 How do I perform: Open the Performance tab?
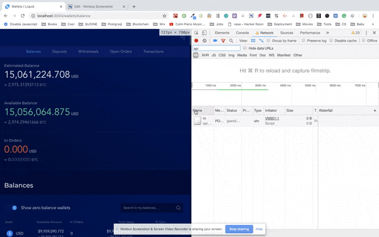pos(310,33)
